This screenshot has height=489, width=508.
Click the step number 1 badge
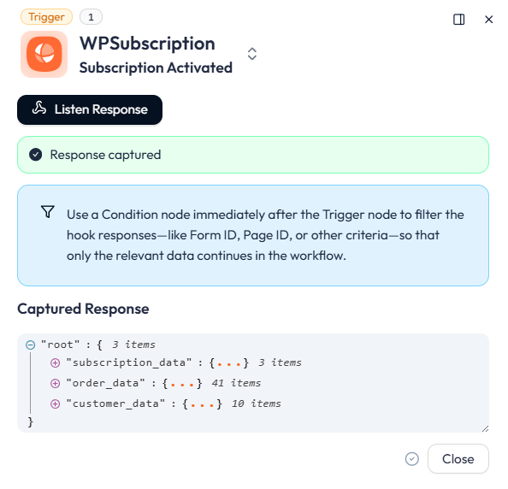tap(91, 17)
